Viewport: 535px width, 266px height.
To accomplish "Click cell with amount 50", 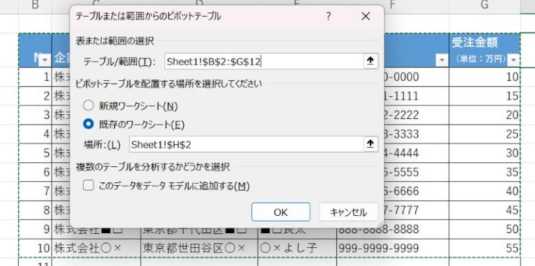I will [x=485, y=229].
